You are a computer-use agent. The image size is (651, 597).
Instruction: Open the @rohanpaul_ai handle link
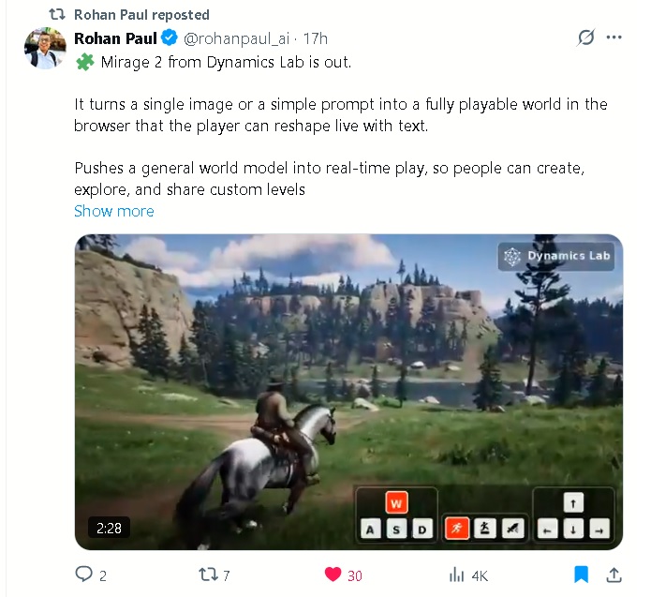click(x=236, y=38)
